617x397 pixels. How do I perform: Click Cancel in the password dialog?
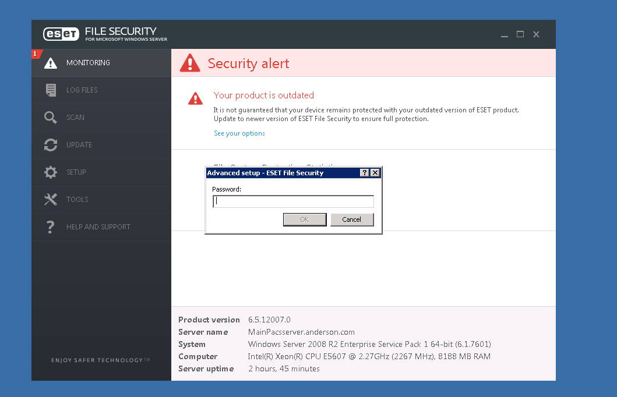(x=352, y=219)
